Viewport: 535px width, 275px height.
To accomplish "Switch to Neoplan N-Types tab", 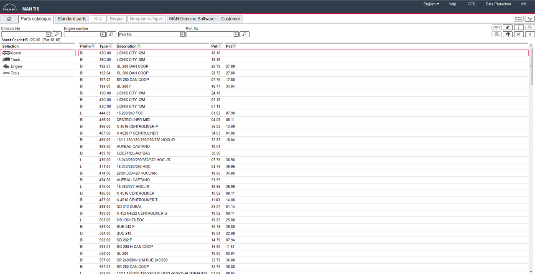I will [147, 19].
